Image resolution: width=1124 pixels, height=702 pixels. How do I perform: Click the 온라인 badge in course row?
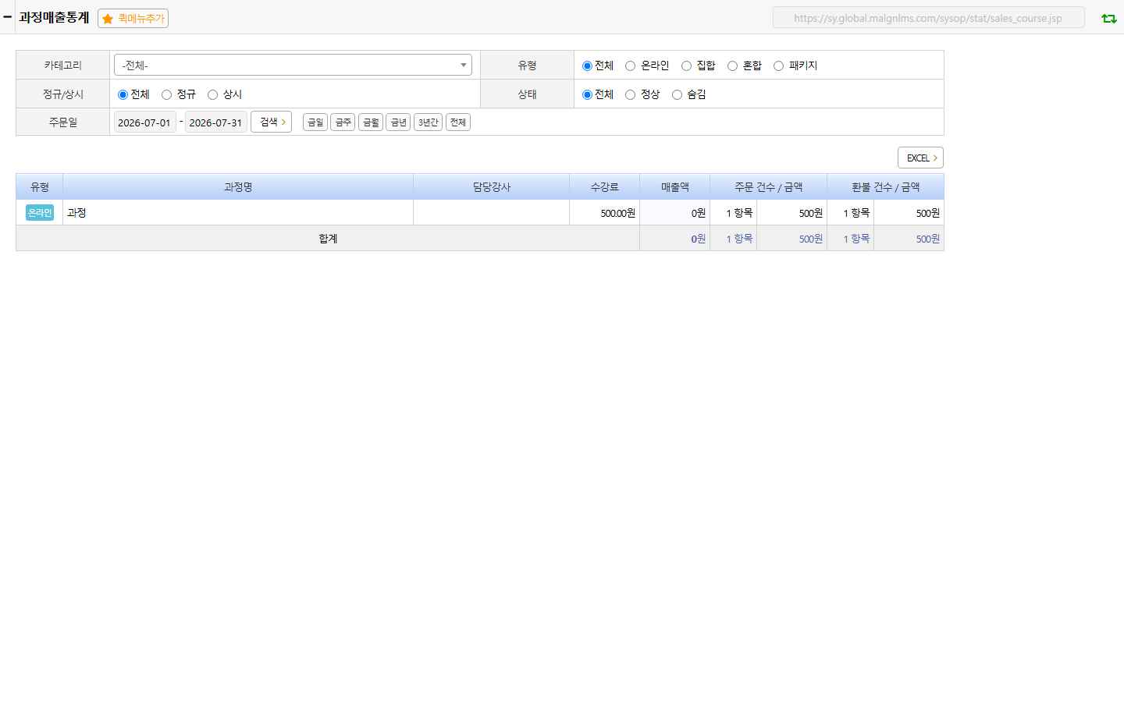[x=40, y=213]
